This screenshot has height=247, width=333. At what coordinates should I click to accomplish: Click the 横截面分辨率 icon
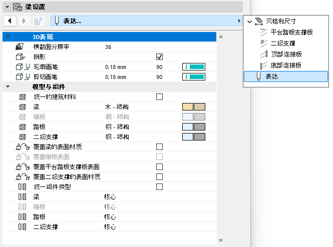point(20,46)
